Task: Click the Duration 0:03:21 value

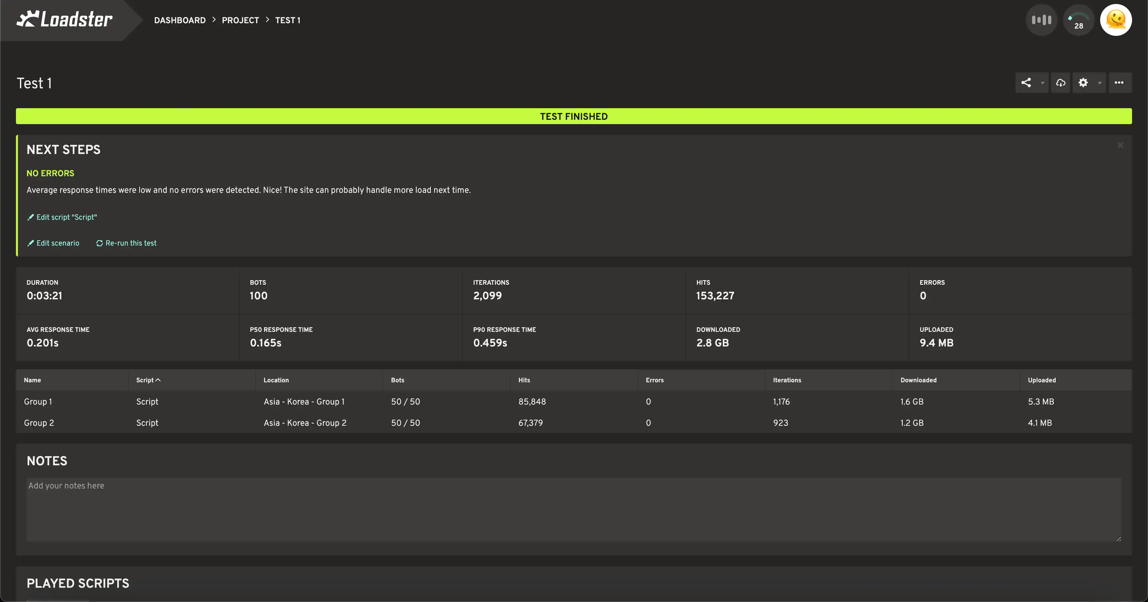Action: click(x=44, y=296)
